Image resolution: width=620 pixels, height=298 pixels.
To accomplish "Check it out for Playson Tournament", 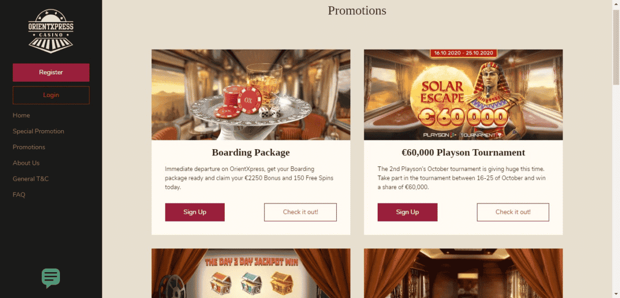I will 513,212.
